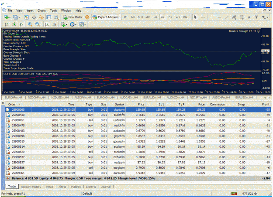Toggle the Expert Advisors button

tap(106, 17)
